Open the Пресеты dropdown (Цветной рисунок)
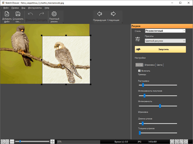The image size is (193, 144). pyautogui.click(x=165, y=41)
